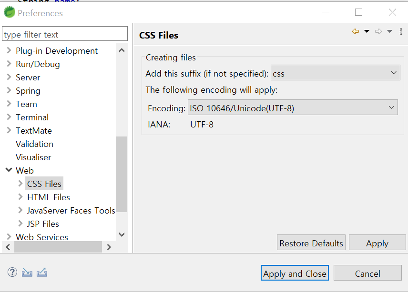The width and height of the screenshot is (408, 292).
Task: Expand the Spring tree node
Action: (9, 90)
